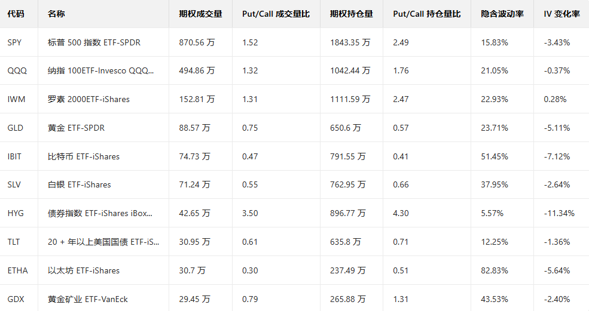Select the IWM ticker code
The width and height of the screenshot is (589, 311).
(x=16, y=99)
